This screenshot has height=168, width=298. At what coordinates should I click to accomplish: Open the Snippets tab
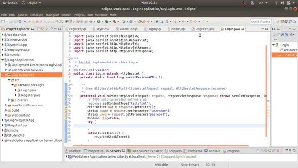(173, 151)
